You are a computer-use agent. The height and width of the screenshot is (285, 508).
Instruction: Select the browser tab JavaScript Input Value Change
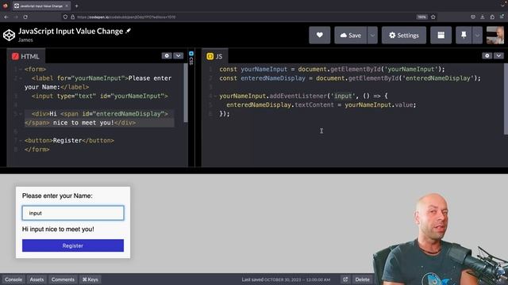(41, 6)
